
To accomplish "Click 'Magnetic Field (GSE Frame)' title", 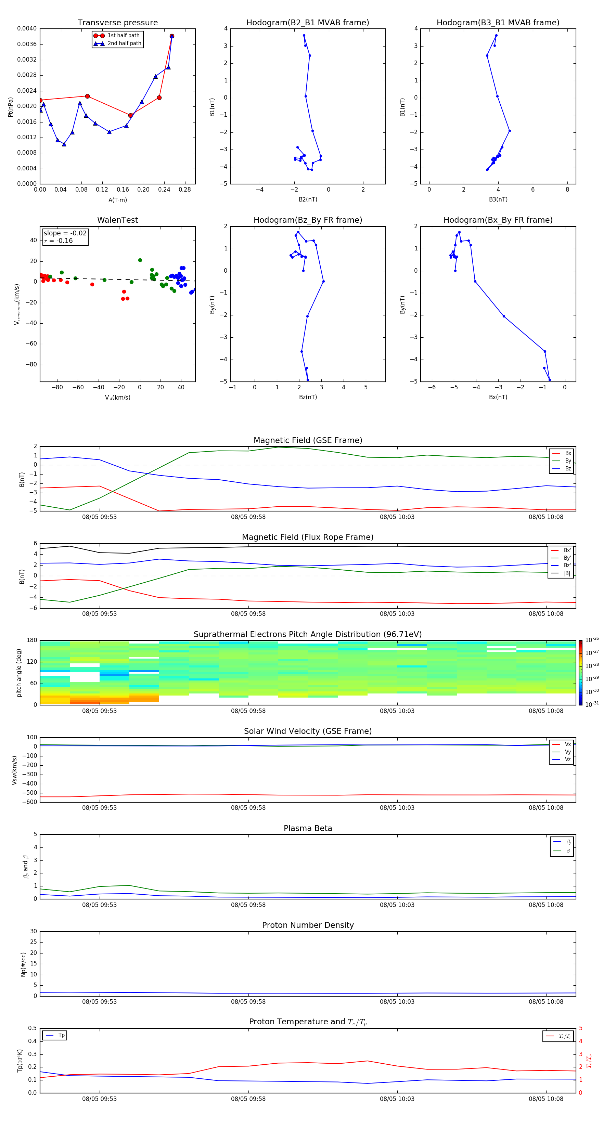I will pyautogui.click(x=308, y=440).
